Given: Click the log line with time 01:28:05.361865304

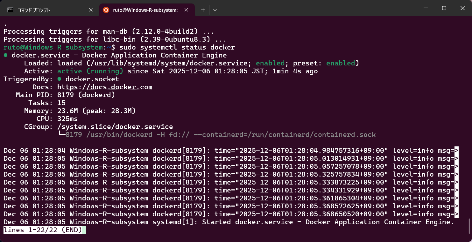Looking at the screenshot, I should (231, 198).
